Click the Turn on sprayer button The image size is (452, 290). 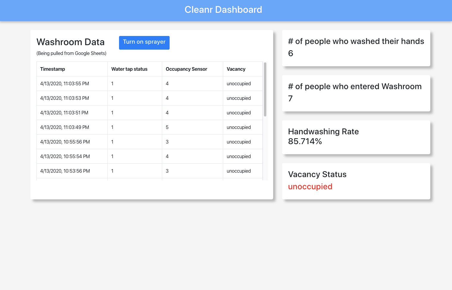tap(144, 43)
